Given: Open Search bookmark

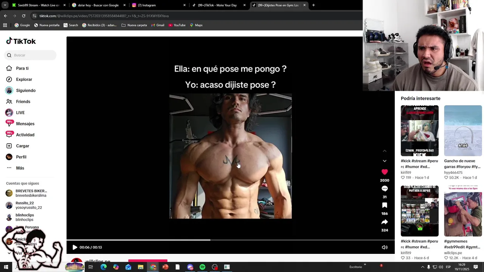Looking at the screenshot, I should [71, 25].
